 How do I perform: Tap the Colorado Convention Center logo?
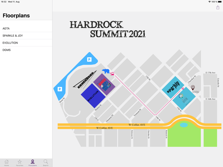85,80
